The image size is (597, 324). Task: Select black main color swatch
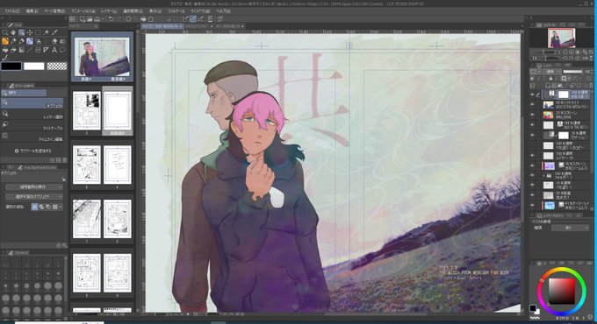tap(11, 66)
